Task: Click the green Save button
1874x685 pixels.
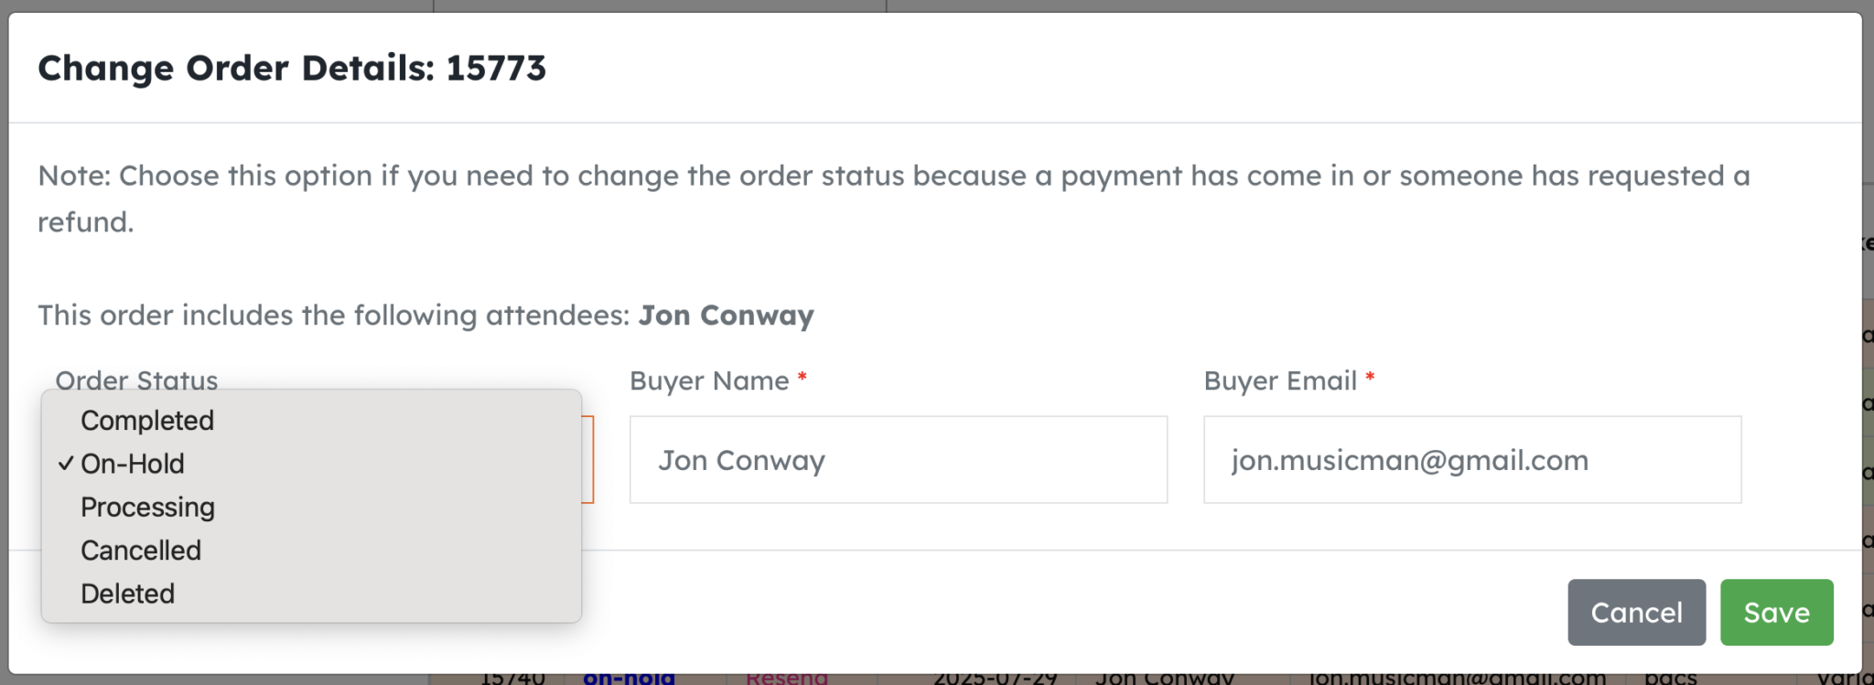Action: point(1776,612)
